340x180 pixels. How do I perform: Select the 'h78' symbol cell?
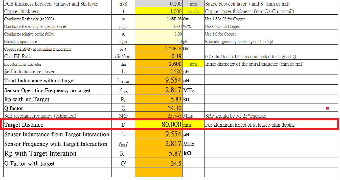click(123, 4)
